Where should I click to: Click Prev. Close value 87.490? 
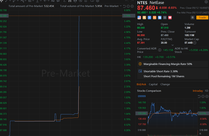click(x=164, y=35)
